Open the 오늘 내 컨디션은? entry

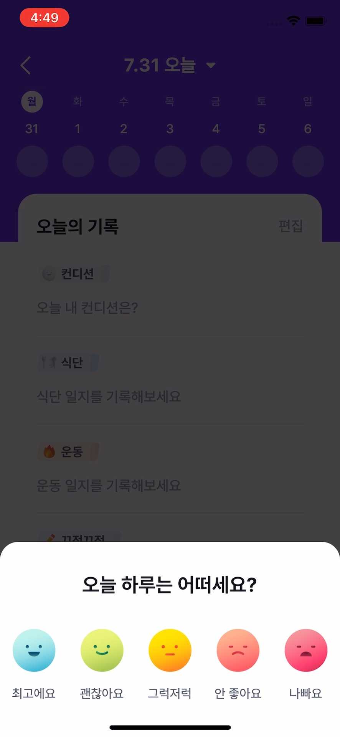[87, 307]
